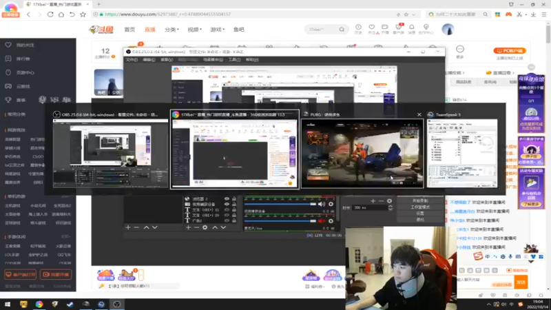Expand the 分类 dropdown in Douyu nav
This screenshot has width=551, height=310.
pos(171,30)
